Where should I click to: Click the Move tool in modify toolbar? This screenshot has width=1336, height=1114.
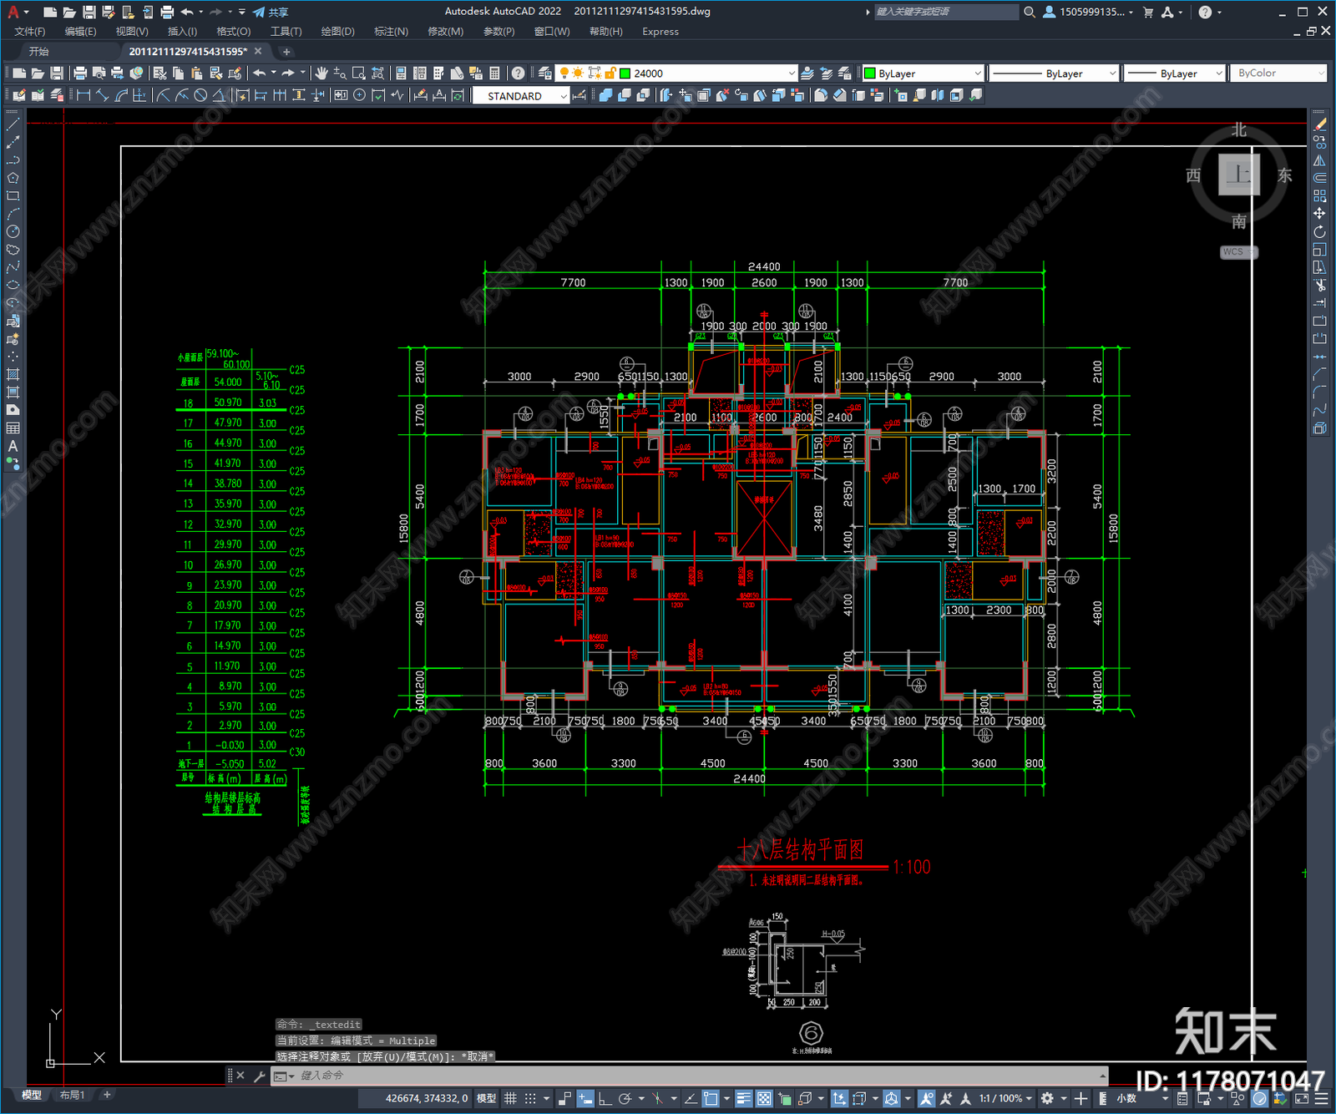coord(1320,214)
